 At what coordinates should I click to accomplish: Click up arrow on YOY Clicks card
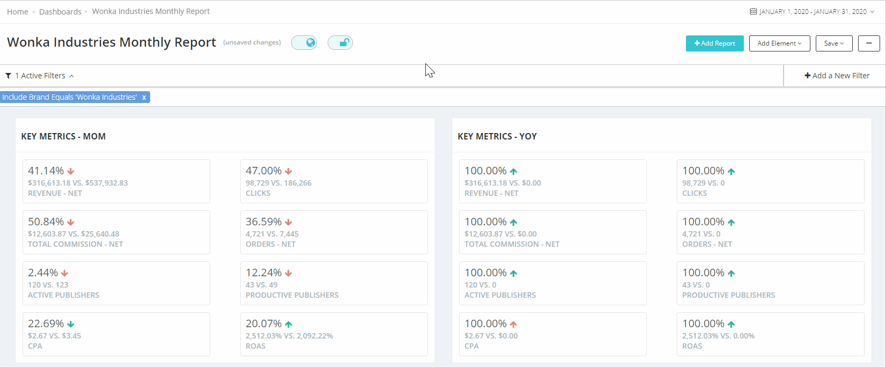pyautogui.click(x=731, y=171)
